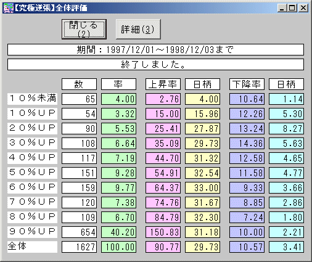Select count cell 108 in 30%UP row
Viewport: 312px width, 262px height.
(79, 143)
